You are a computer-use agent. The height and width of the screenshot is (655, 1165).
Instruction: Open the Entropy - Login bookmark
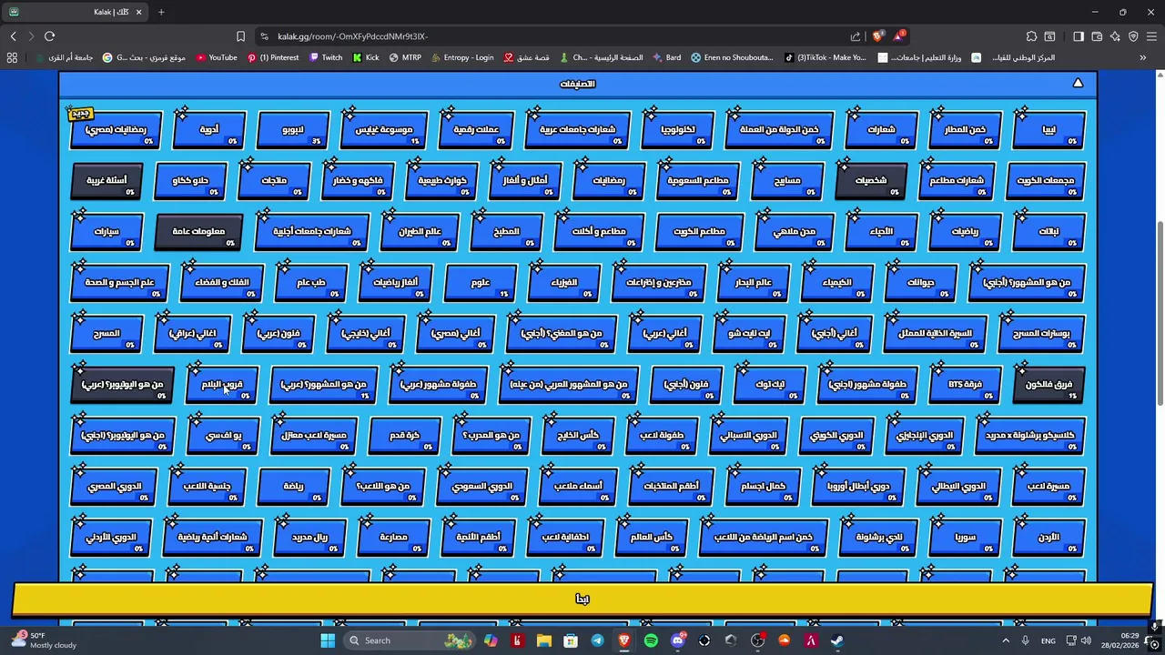(x=461, y=57)
